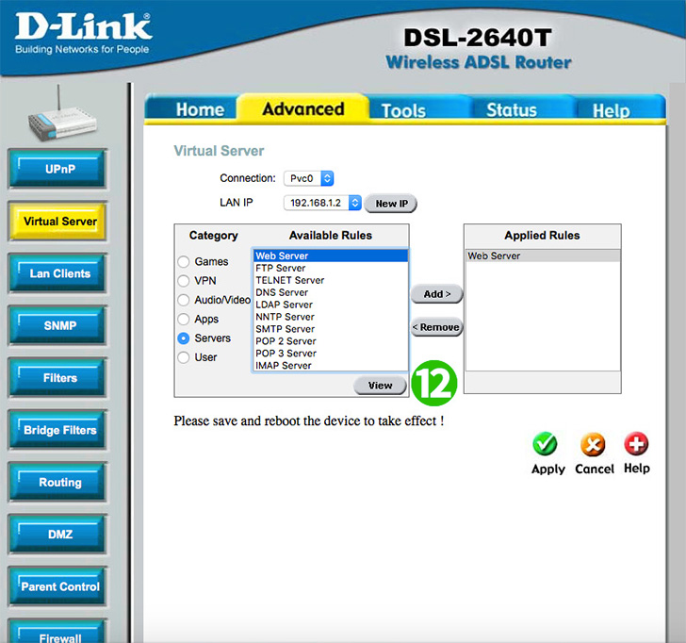Click the Help label under red icon
686x643 pixels.
[x=637, y=468]
